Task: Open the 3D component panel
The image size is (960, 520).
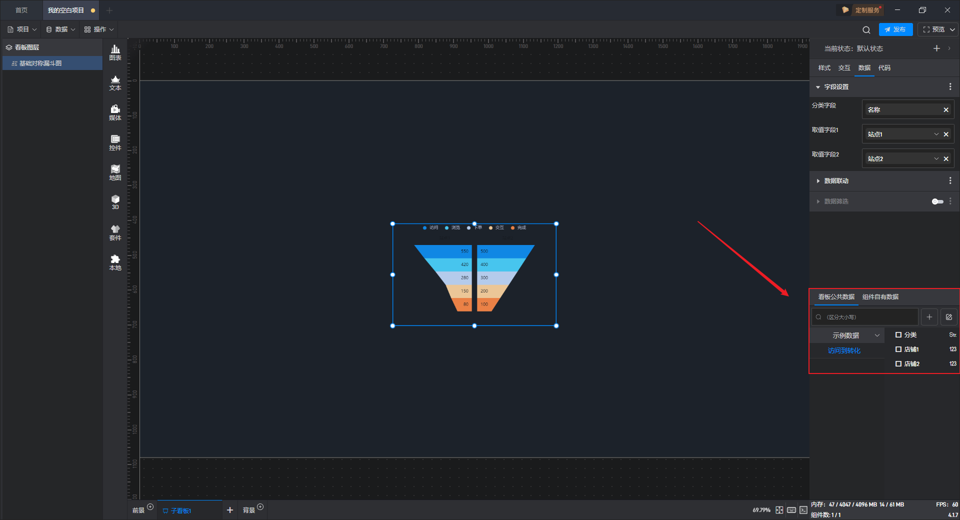Action: (x=115, y=202)
